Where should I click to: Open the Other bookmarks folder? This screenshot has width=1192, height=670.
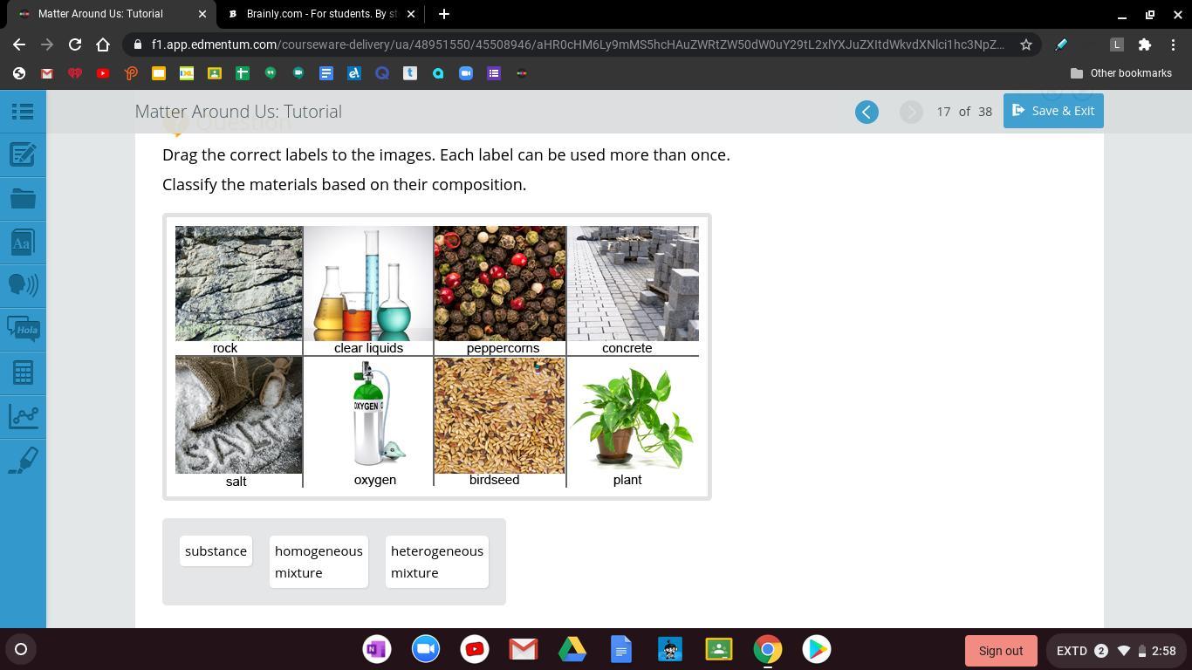[x=1121, y=73]
